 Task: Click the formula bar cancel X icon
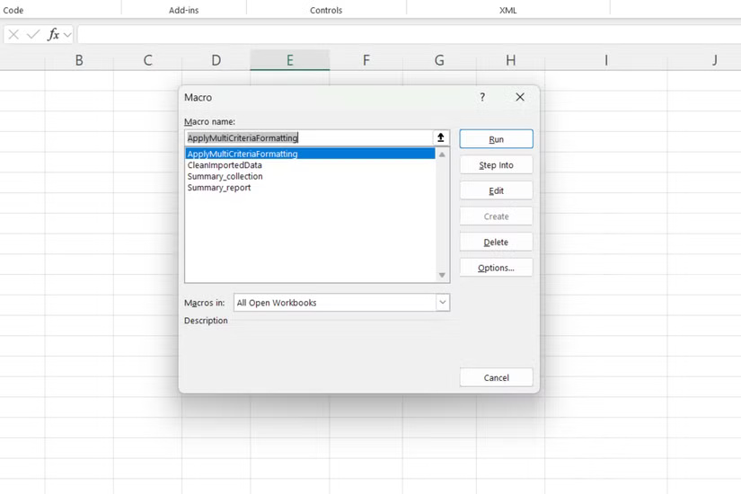13,34
